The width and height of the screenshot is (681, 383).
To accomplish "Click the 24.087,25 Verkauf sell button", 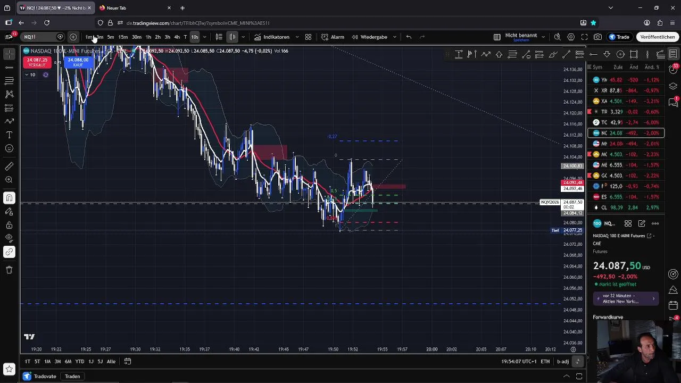I will click(37, 62).
